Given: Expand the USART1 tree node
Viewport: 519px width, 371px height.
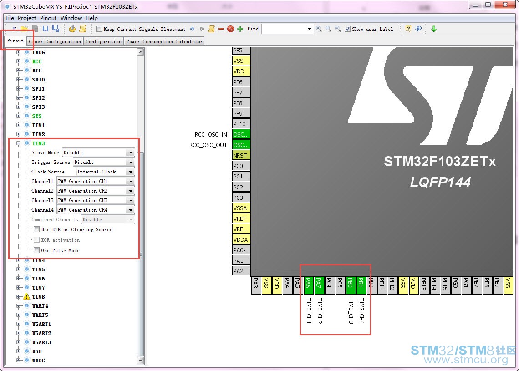Looking at the screenshot, I should click(x=19, y=324).
